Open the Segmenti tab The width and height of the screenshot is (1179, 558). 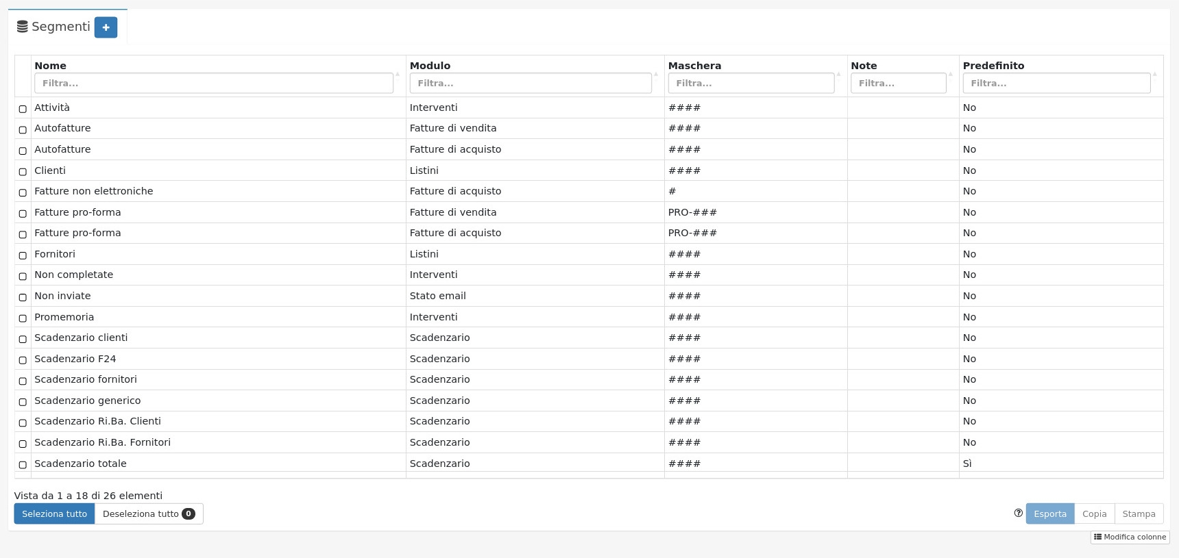pos(61,27)
